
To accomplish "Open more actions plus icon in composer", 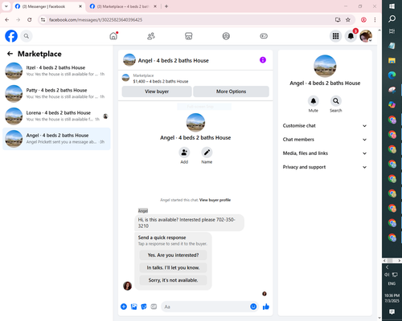I will pyautogui.click(x=124, y=307).
